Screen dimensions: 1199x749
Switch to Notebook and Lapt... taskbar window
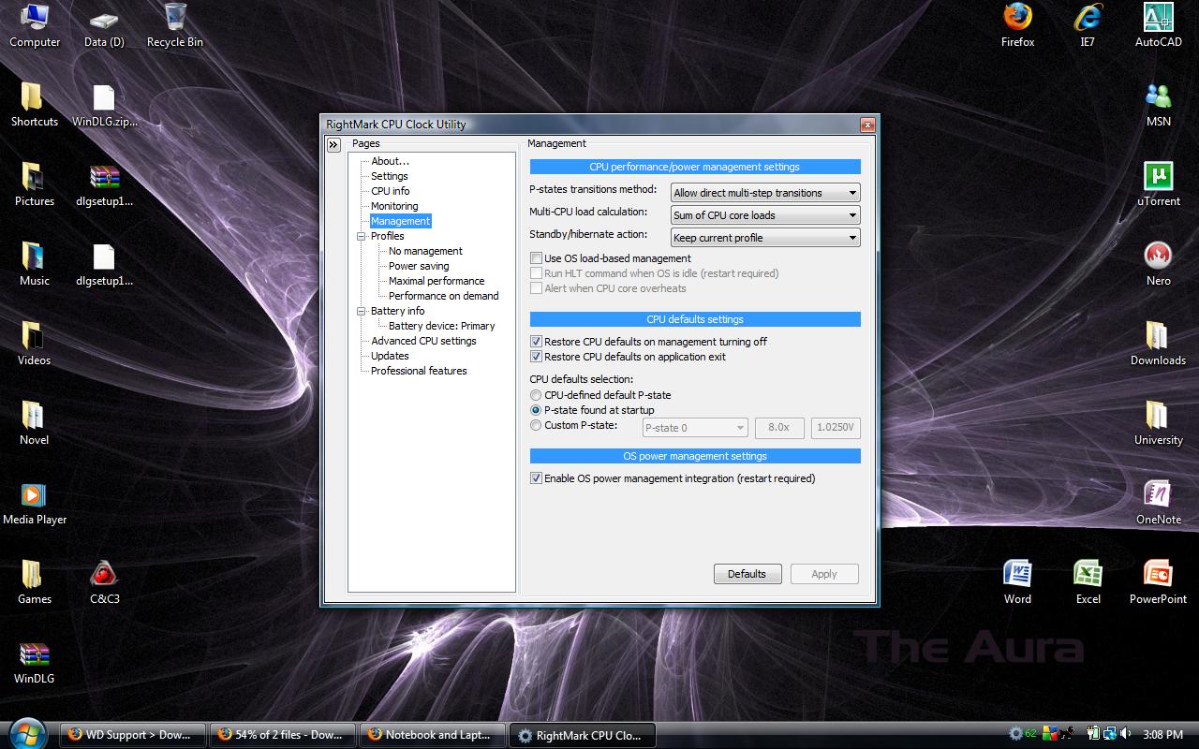[x=432, y=735]
